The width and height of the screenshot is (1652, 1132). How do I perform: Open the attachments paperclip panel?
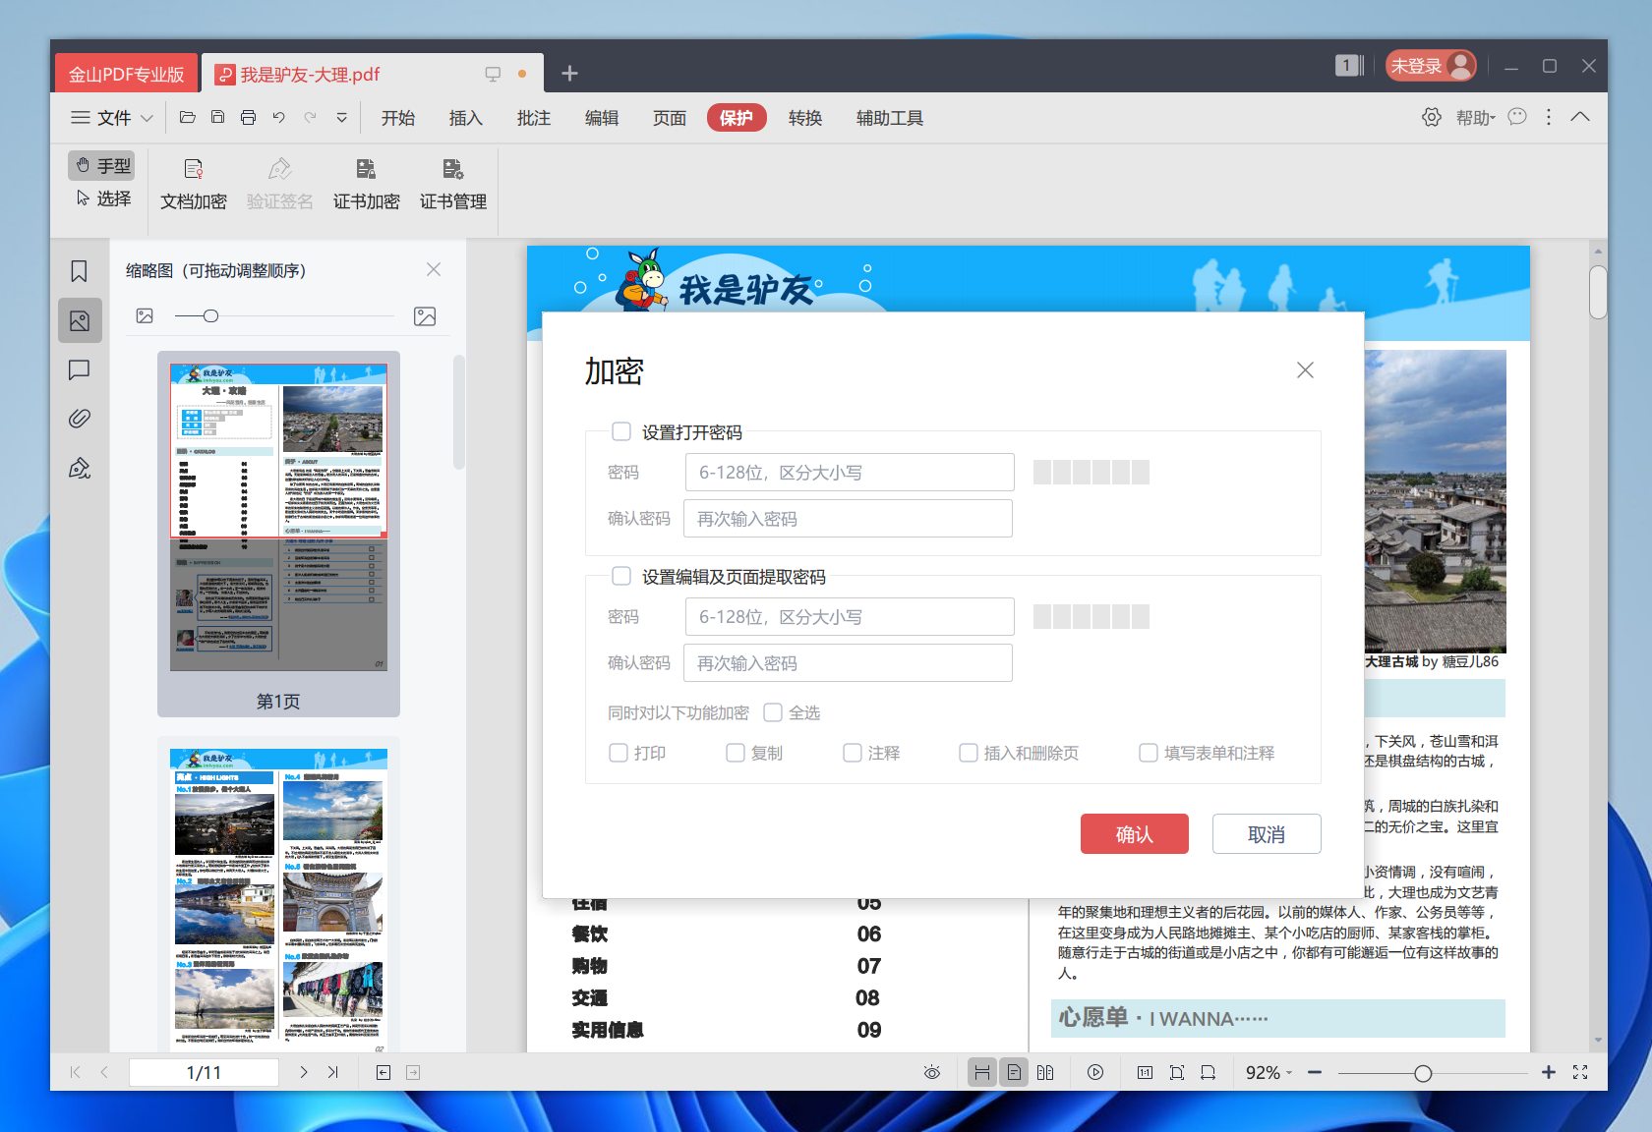click(x=80, y=419)
